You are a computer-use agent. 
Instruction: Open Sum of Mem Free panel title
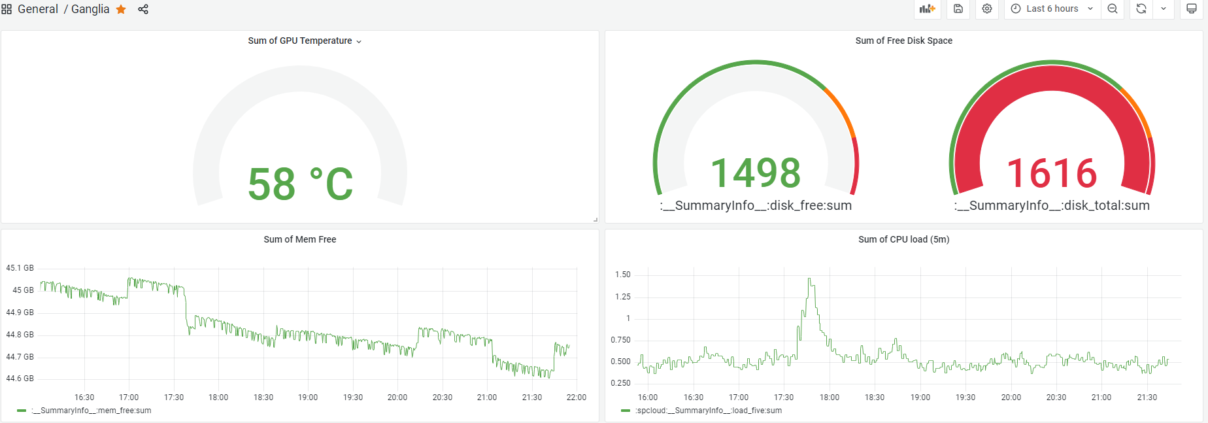click(x=300, y=239)
